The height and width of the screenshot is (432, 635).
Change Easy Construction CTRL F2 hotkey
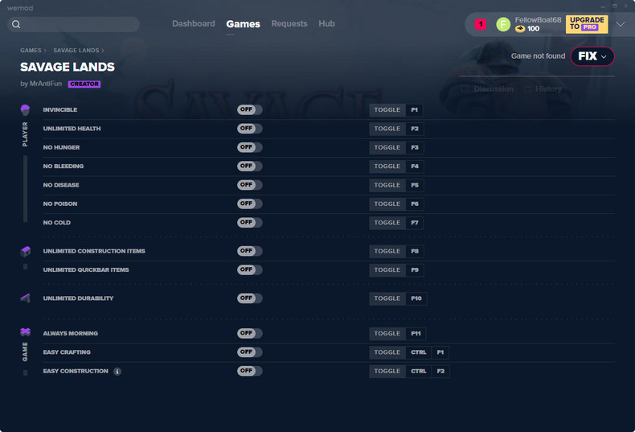pyautogui.click(x=428, y=371)
